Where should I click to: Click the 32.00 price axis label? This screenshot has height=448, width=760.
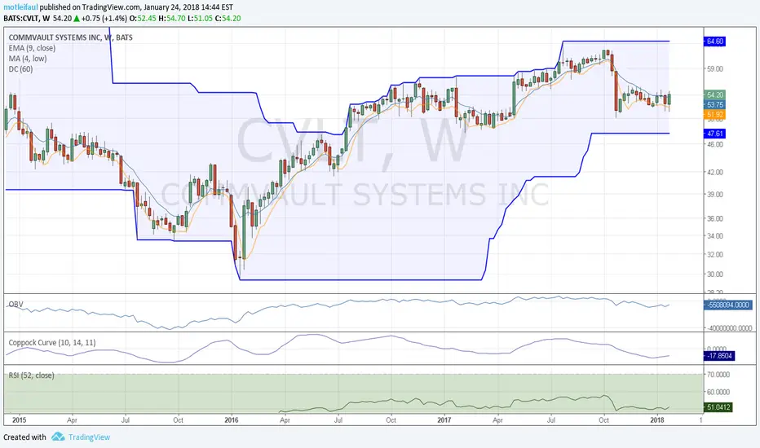pyautogui.click(x=714, y=254)
